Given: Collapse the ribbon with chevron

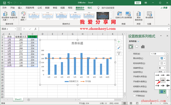Looking at the screenshot, I should coord(168,24).
